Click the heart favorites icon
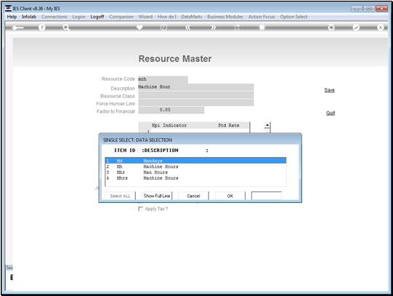The width and height of the screenshot is (393, 296). pyautogui.click(x=139, y=27)
